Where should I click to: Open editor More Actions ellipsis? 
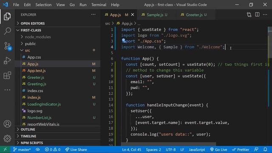[x=265, y=14]
